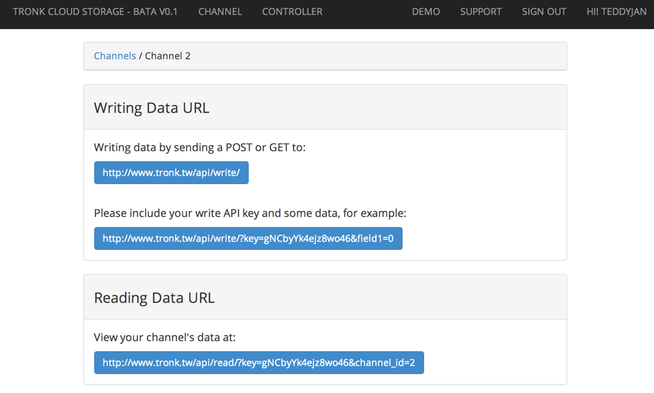Click the Writing Data URL heading
This screenshot has width=654, height=393.
(x=152, y=107)
